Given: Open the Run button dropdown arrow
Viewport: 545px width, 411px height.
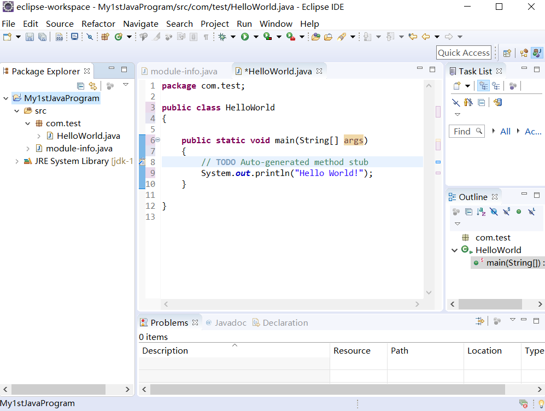Looking at the screenshot, I should 256,37.
